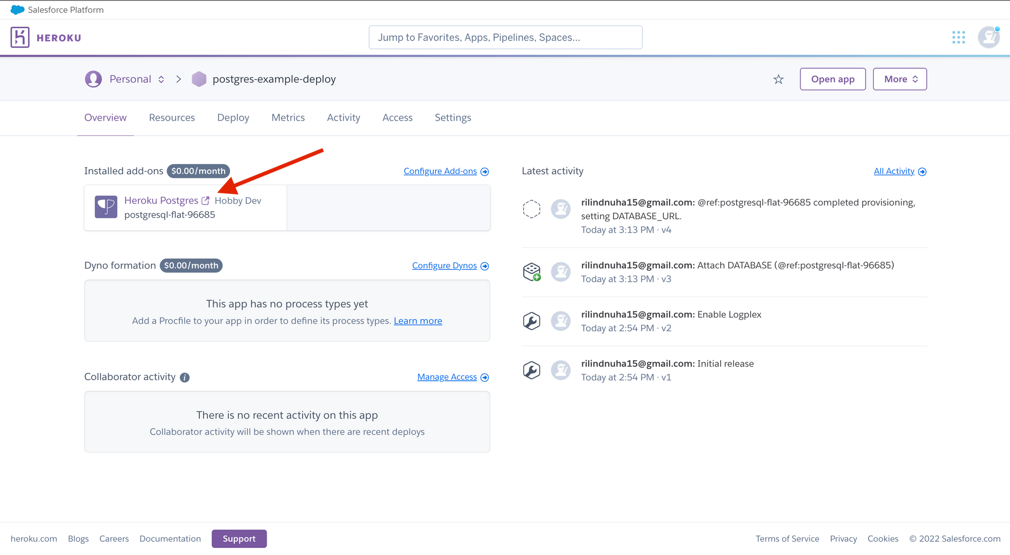Click the Installed add-ons $0.00/month badge
This screenshot has width=1010, height=555.
tap(198, 171)
